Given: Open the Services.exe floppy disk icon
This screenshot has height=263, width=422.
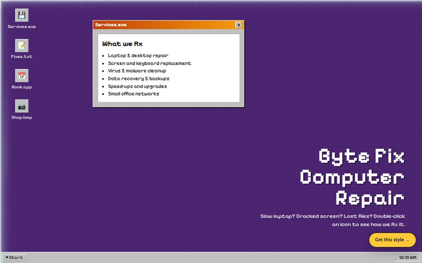Looking at the screenshot, I should coord(22,15).
